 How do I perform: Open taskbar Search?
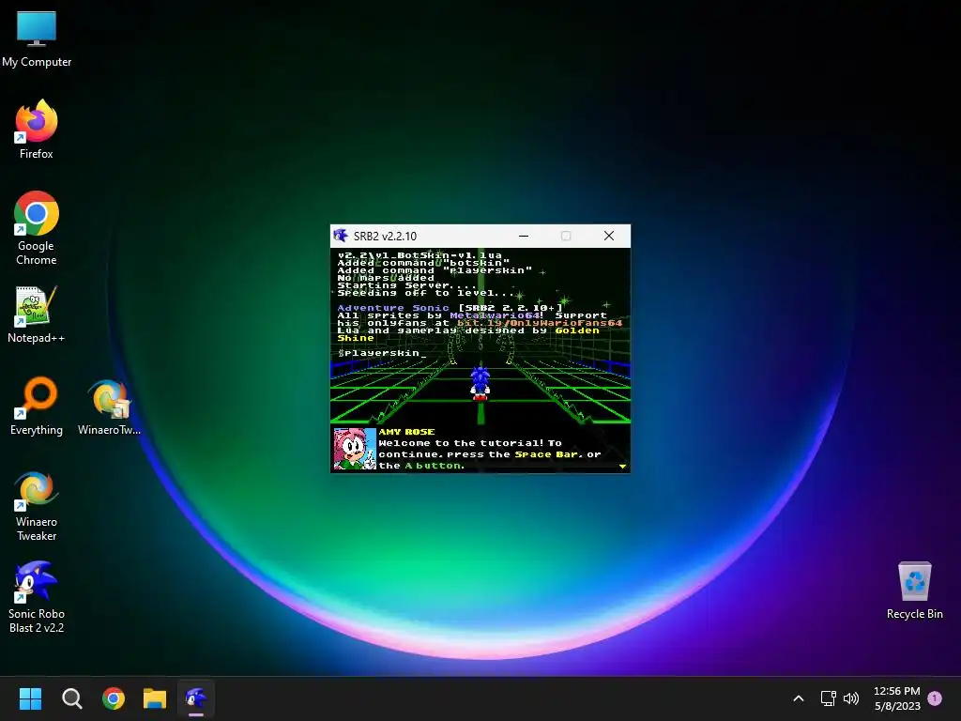point(71,698)
